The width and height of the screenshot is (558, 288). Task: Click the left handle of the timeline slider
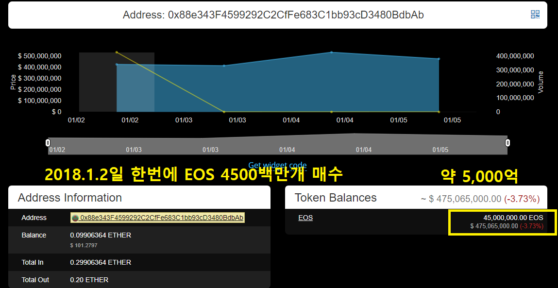point(48,142)
